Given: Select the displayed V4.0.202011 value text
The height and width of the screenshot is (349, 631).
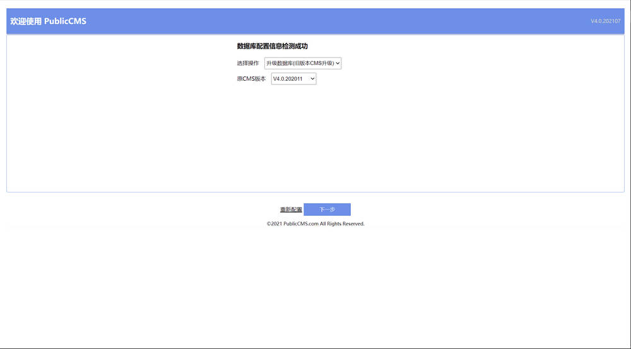Looking at the screenshot, I should [x=288, y=79].
